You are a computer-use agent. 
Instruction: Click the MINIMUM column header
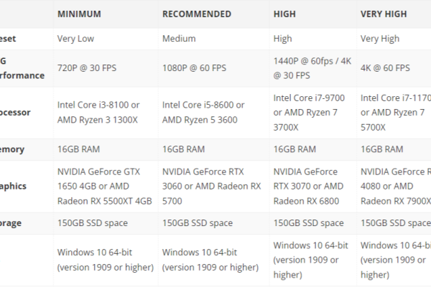(79, 14)
